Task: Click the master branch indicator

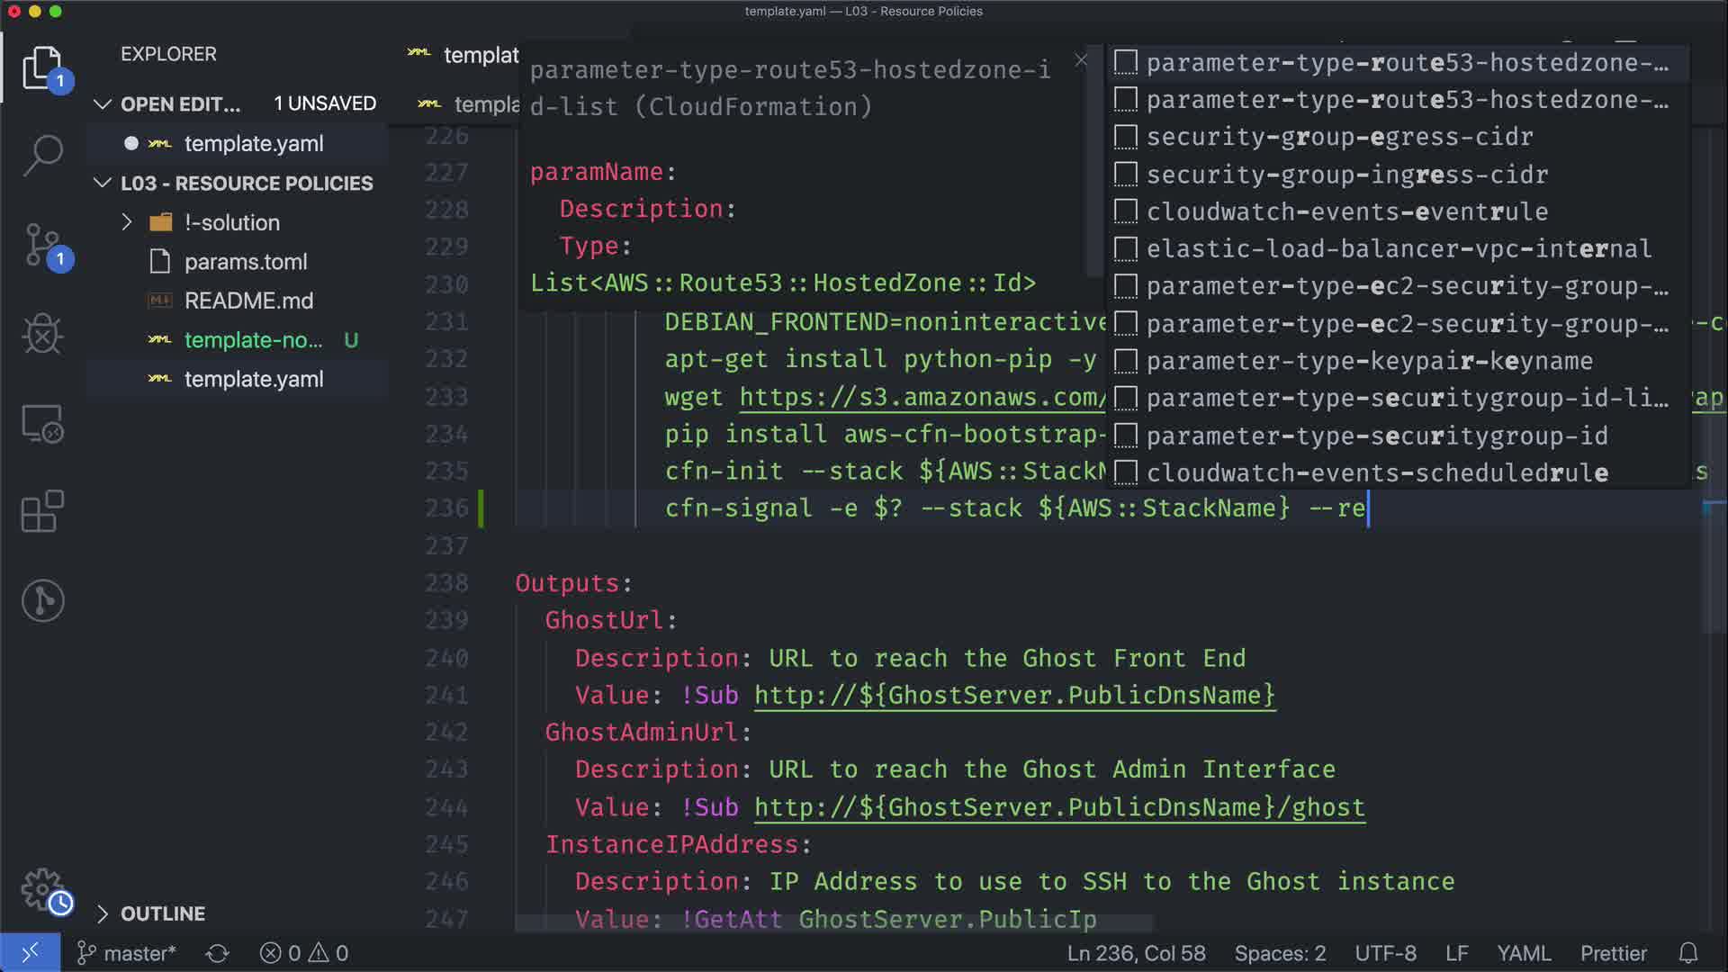Action: click(126, 953)
